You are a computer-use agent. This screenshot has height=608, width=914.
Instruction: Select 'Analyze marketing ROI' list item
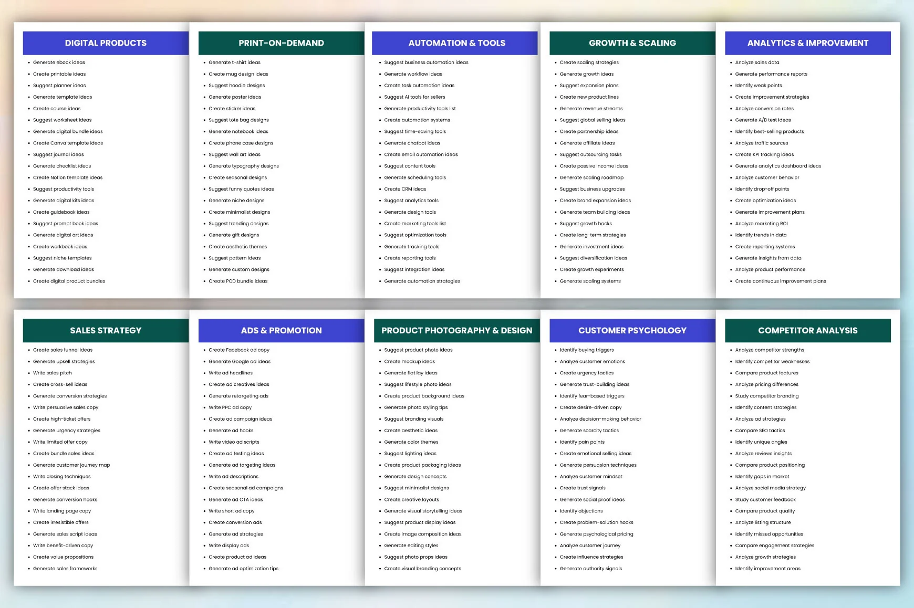[761, 224]
